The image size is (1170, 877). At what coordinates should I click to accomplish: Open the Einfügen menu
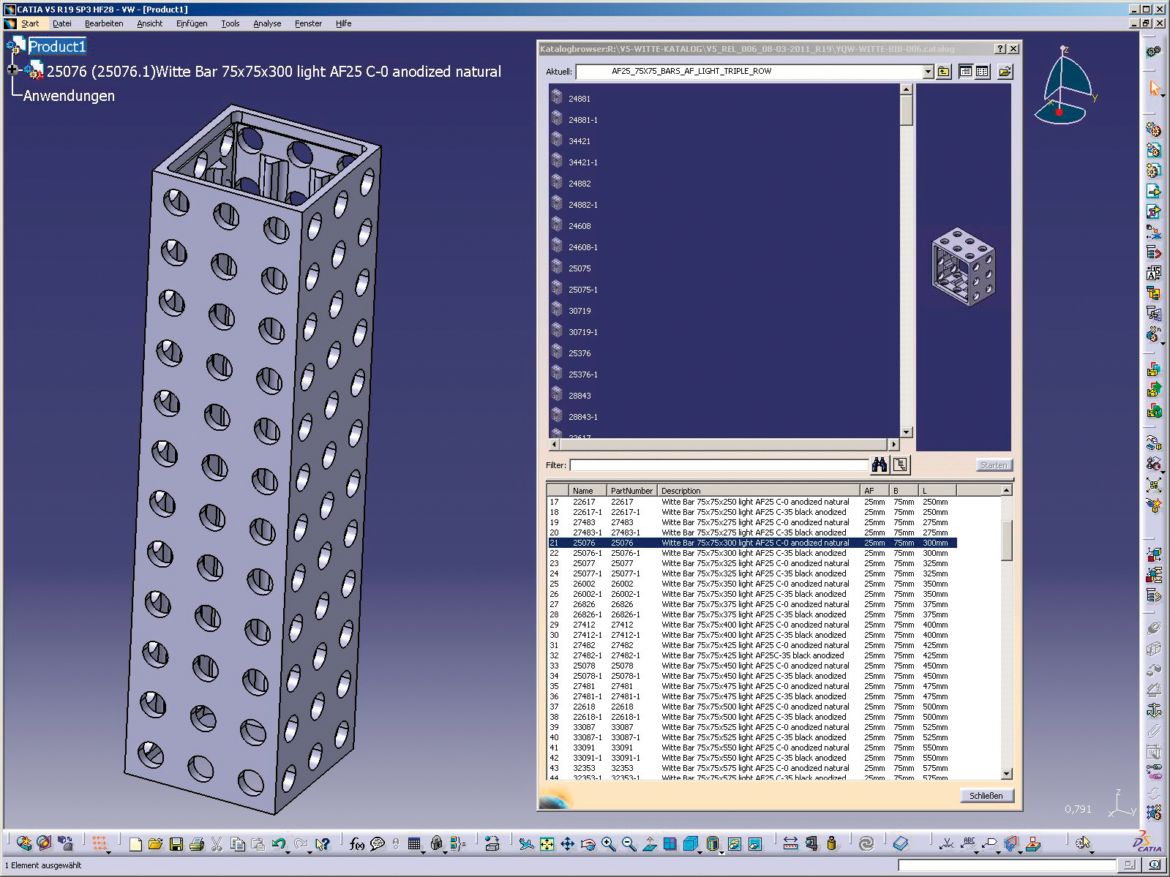coord(192,23)
